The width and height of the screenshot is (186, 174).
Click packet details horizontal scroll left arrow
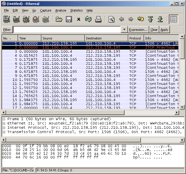(4, 140)
